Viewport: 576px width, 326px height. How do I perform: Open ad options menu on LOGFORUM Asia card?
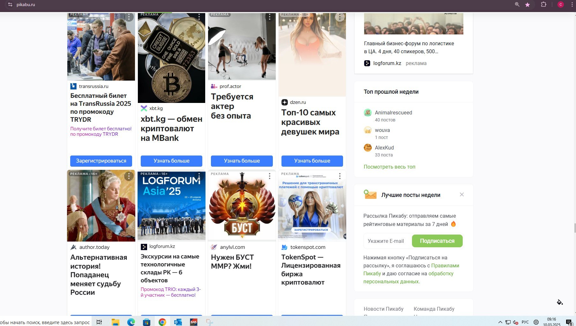[x=199, y=176]
